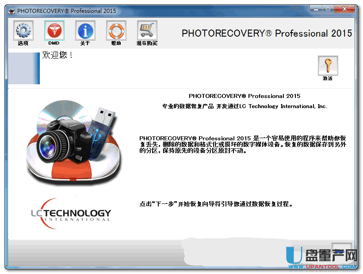The height and width of the screenshot is (274, 363).
Task: Click the next-step arrow button at bottom right
Action: (341, 250)
